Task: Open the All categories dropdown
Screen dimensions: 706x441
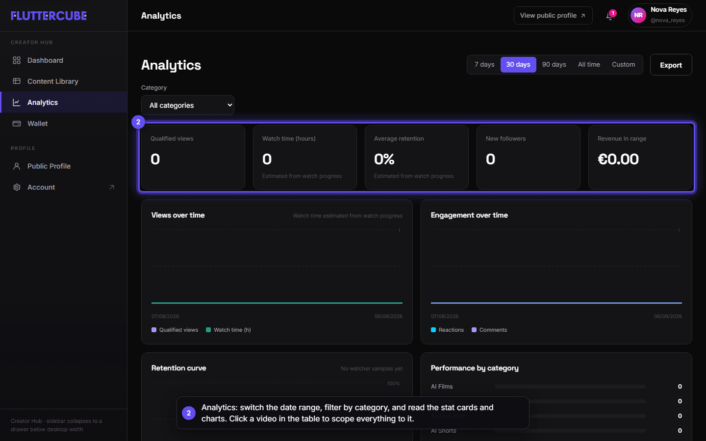Action: [188, 105]
